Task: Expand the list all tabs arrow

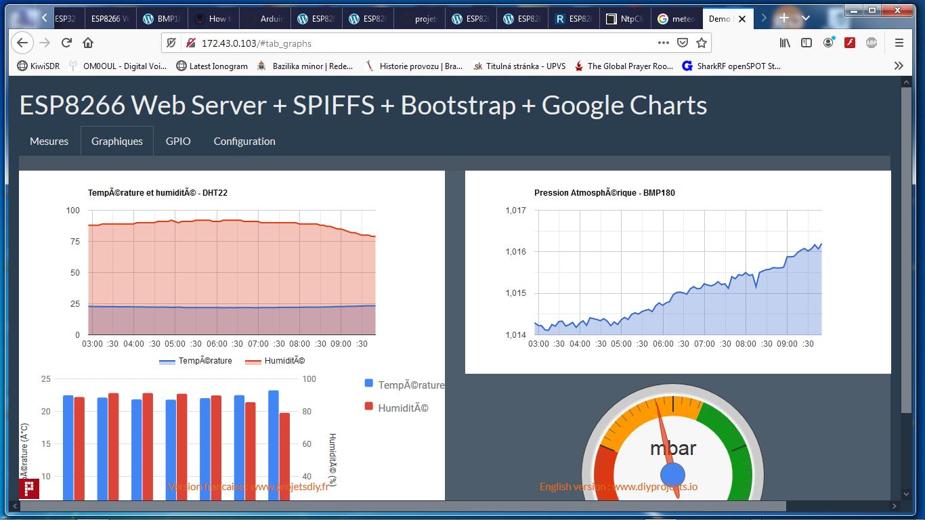Action: click(x=805, y=18)
